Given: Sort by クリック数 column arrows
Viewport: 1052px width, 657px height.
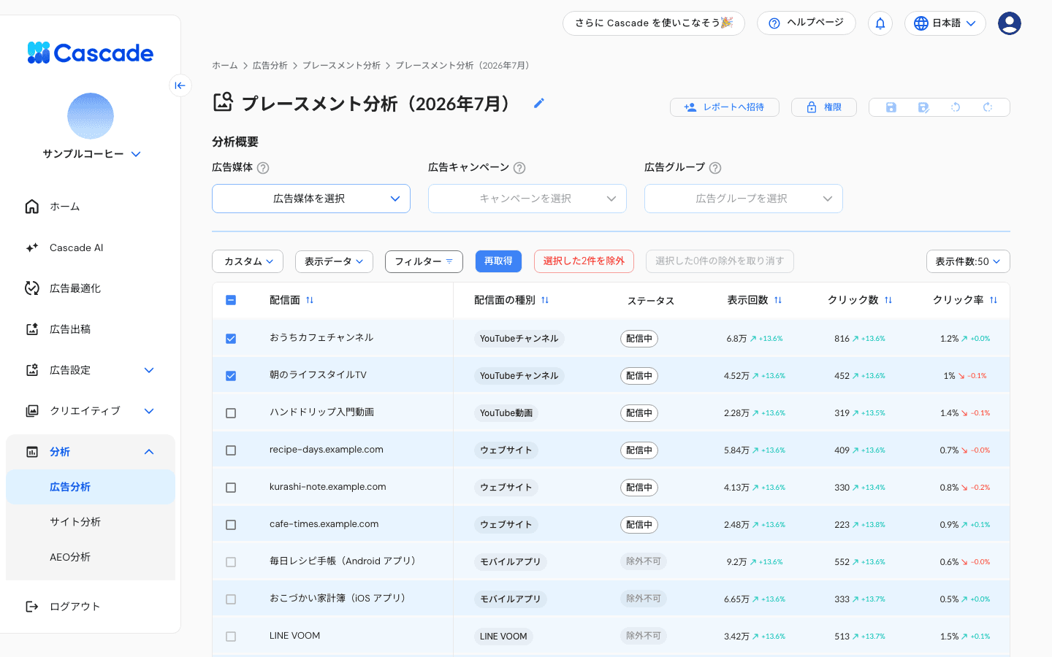Looking at the screenshot, I should pos(888,300).
